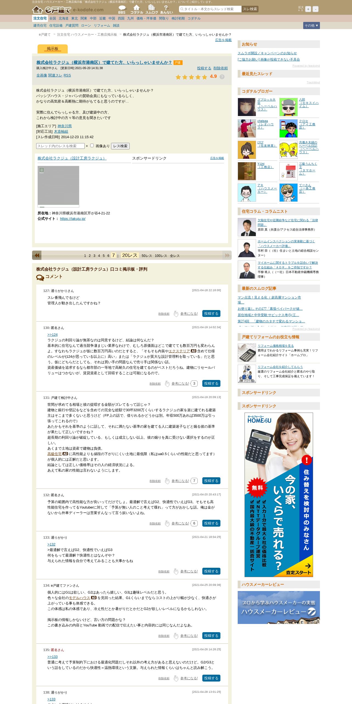Open the コダテル house icon
This screenshot has width=352, height=704.
click(x=137, y=10)
